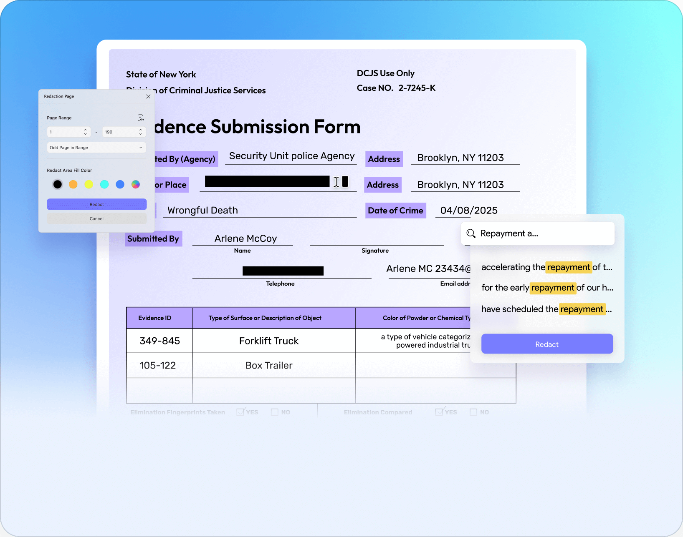Select result "for the early repayment of our h..."

[547, 288]
